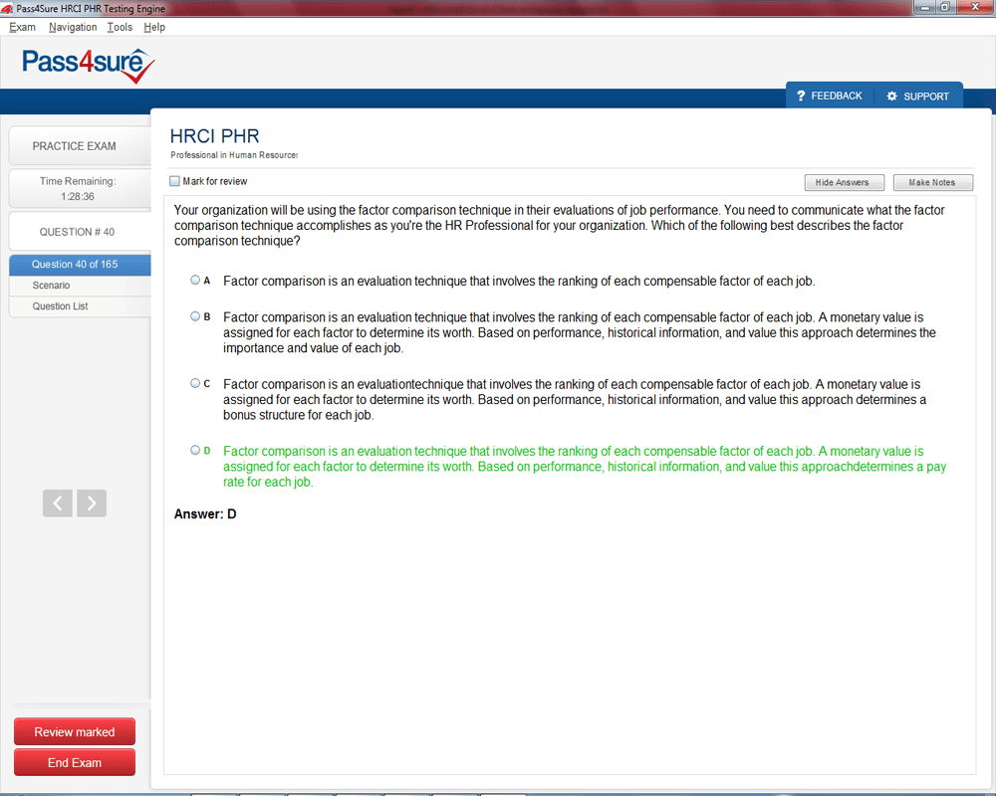Open the Help menu
Image resolution: width=996 pixels, height=796 pixels.
tap(154, 27)
